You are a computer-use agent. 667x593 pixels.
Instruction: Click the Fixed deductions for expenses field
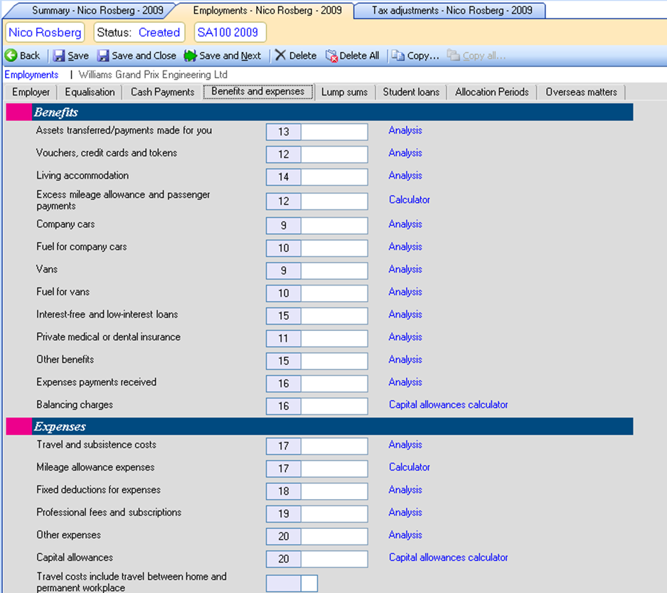[x=334, y=492]
